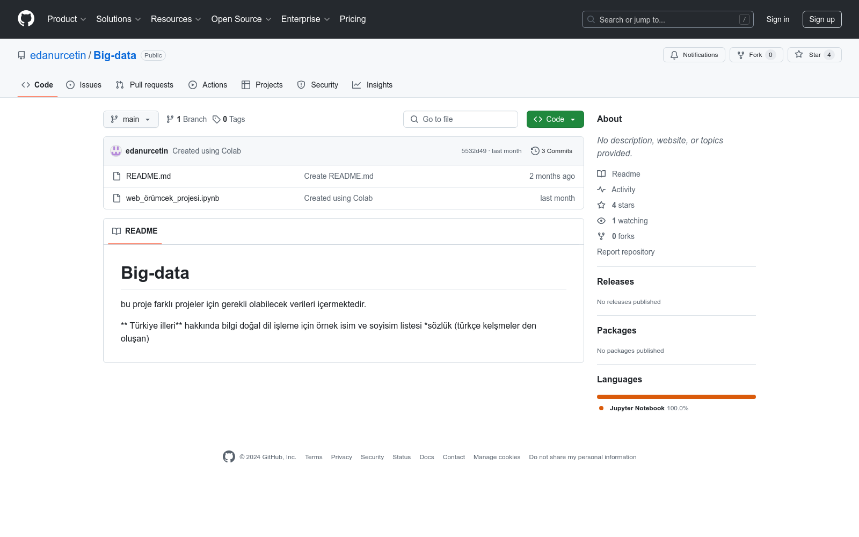The image size is (859, 537).
Task: Open the Big-data repository title link
Action: 115,55
